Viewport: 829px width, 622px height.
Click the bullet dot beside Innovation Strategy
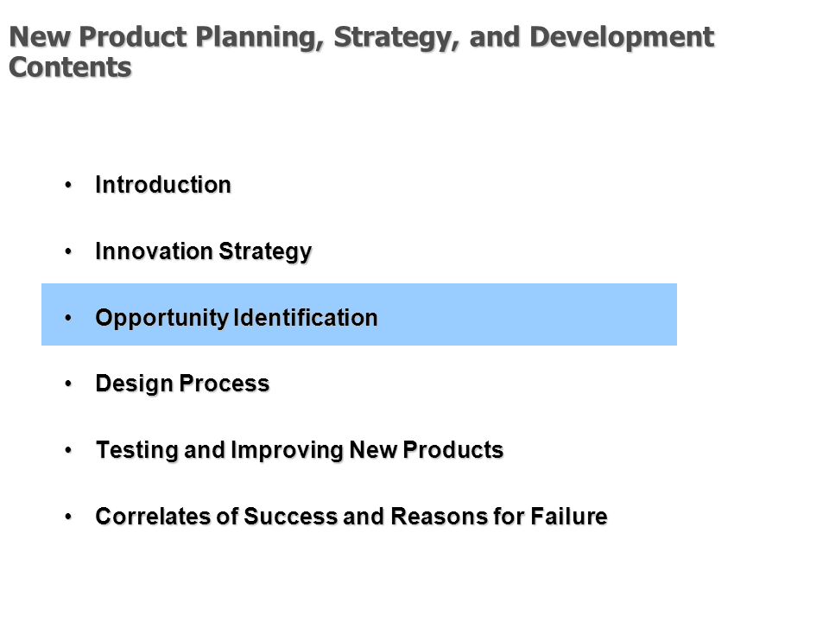point(68,251)
